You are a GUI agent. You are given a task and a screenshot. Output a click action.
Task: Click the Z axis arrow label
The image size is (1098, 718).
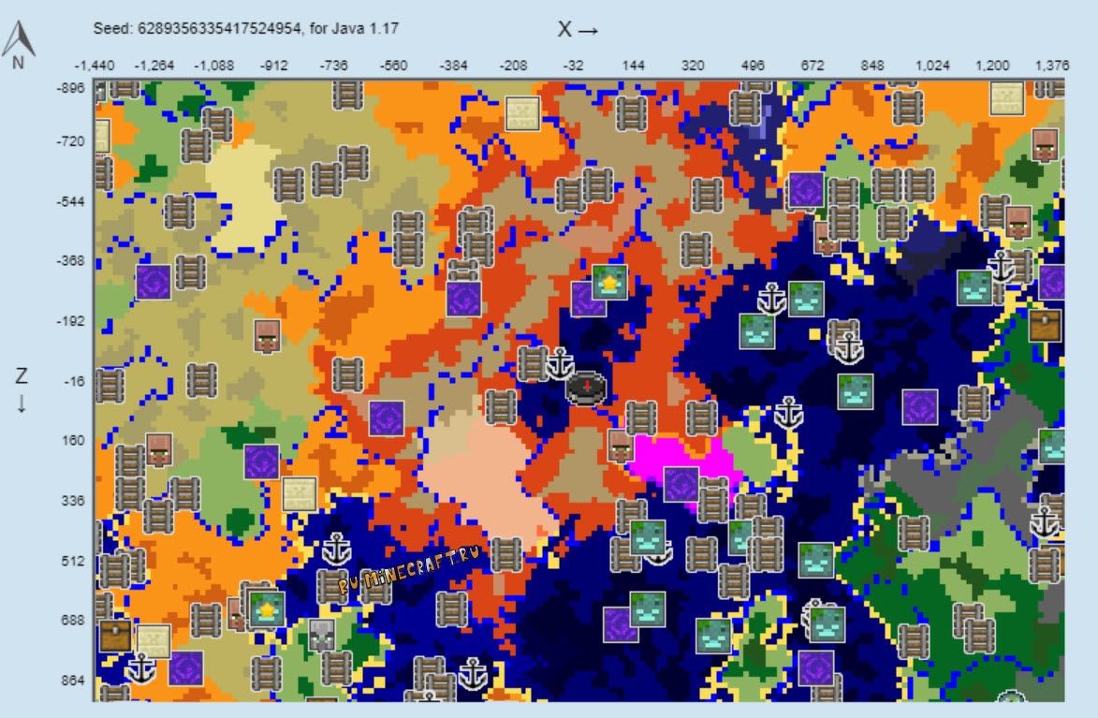coord(22,389)
